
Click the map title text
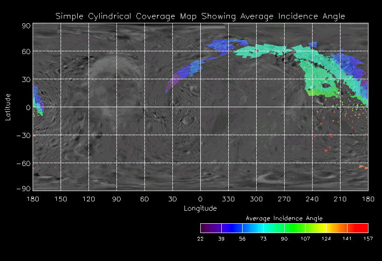coord(200,16)
